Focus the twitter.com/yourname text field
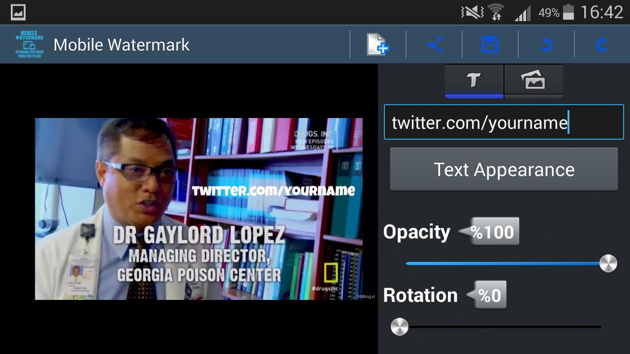This screenshot has height=354, width=630. point(504,122)
